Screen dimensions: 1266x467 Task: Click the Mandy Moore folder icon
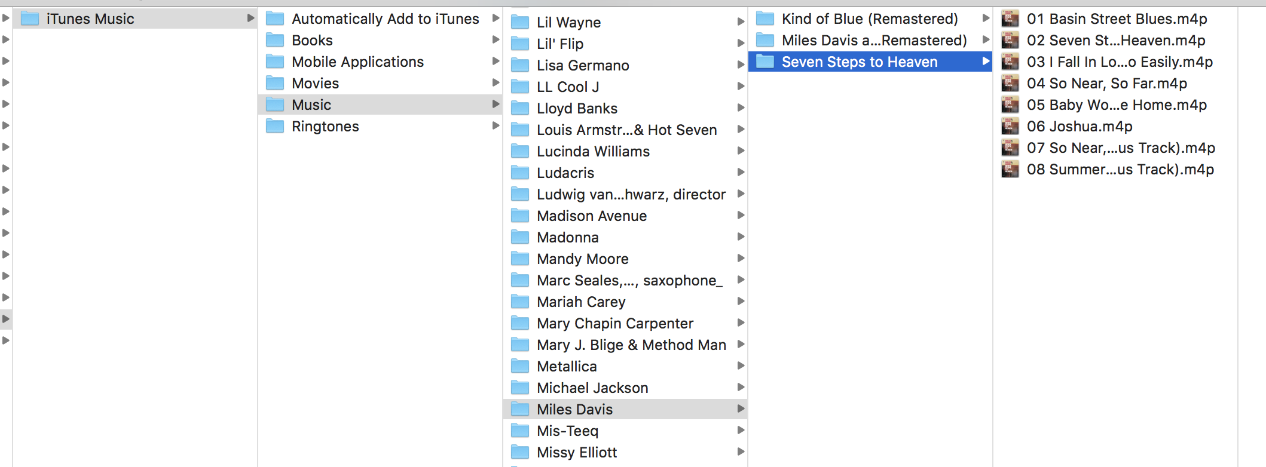click(520, 259)
